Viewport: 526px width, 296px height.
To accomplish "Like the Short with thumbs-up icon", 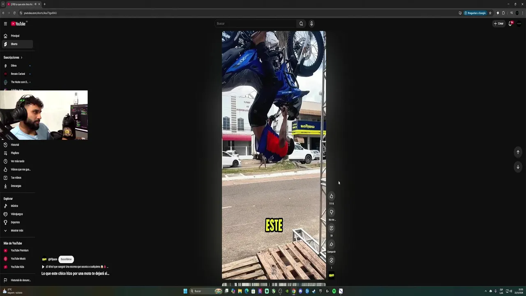I will (x=332, y=196).
